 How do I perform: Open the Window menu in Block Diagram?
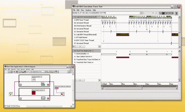click(28, 69)
